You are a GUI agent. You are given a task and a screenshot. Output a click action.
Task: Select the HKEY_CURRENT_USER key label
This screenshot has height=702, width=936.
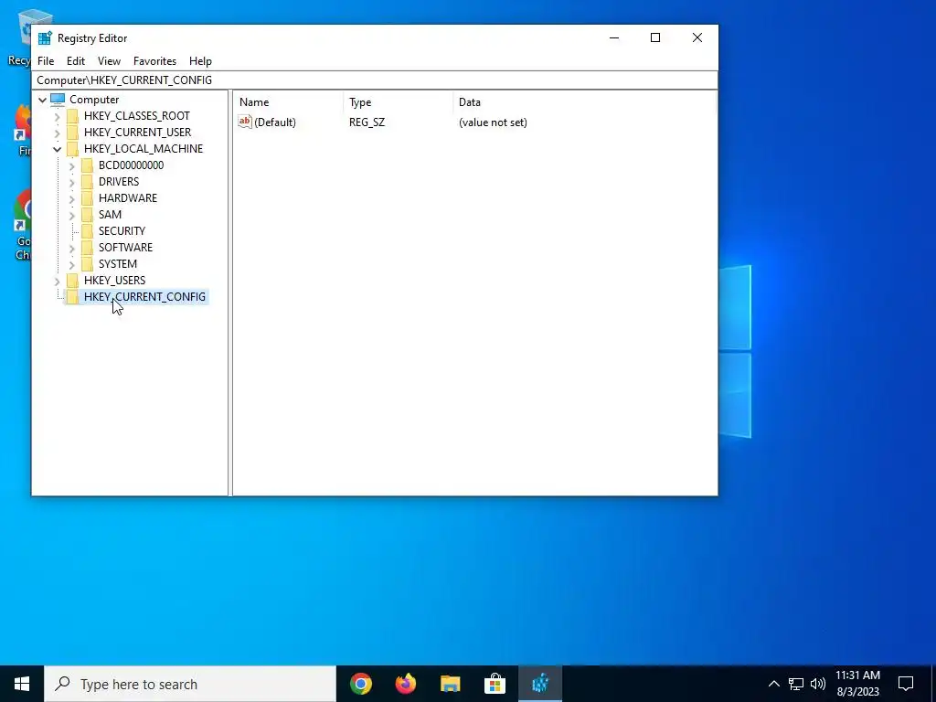pos(137,132)
